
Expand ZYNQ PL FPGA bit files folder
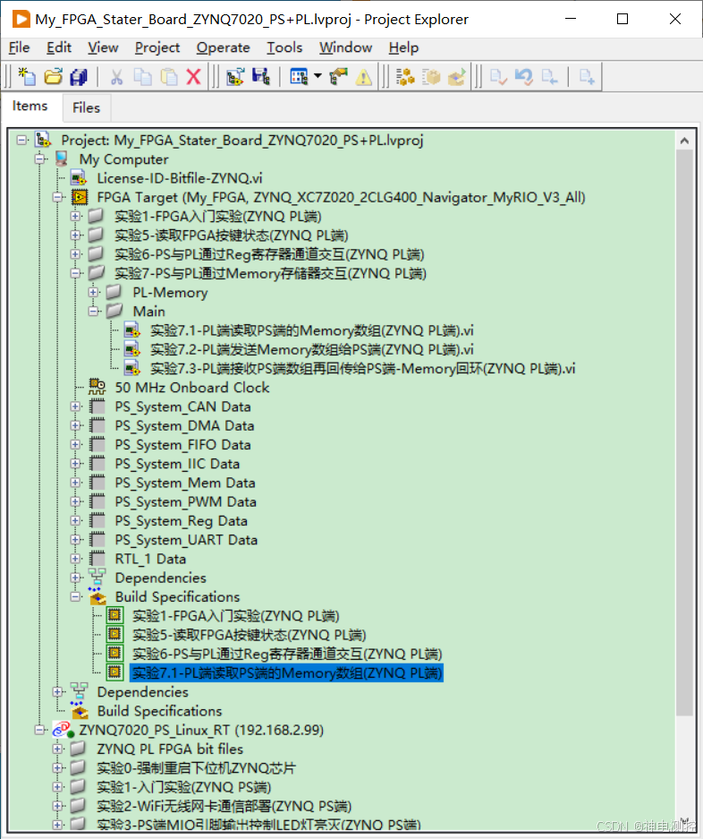[58, 749]
